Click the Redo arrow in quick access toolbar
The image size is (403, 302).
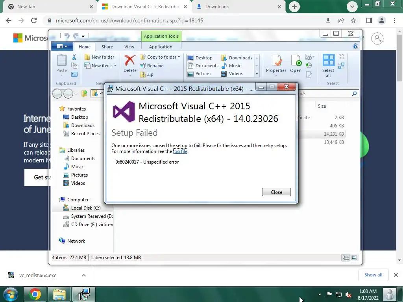pos(76,36)
